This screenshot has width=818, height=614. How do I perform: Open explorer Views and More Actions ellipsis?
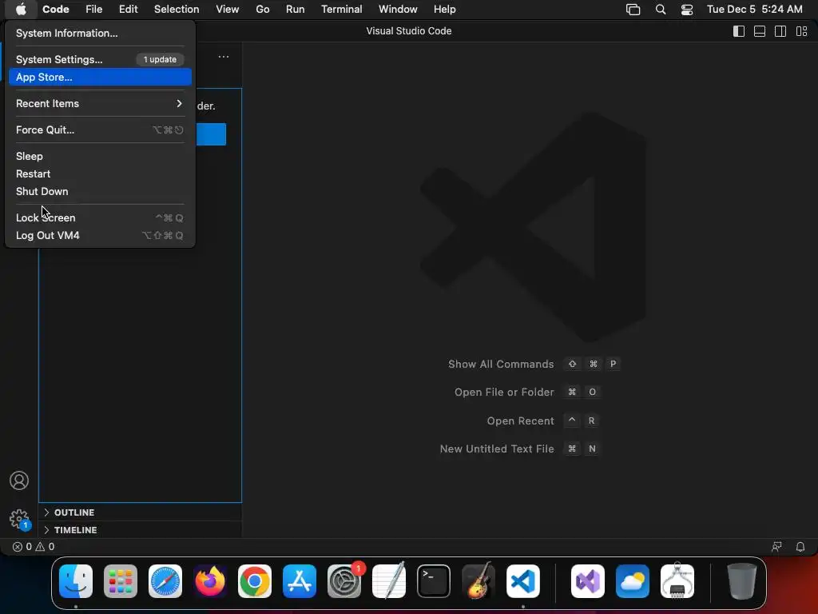pos(224,57)
